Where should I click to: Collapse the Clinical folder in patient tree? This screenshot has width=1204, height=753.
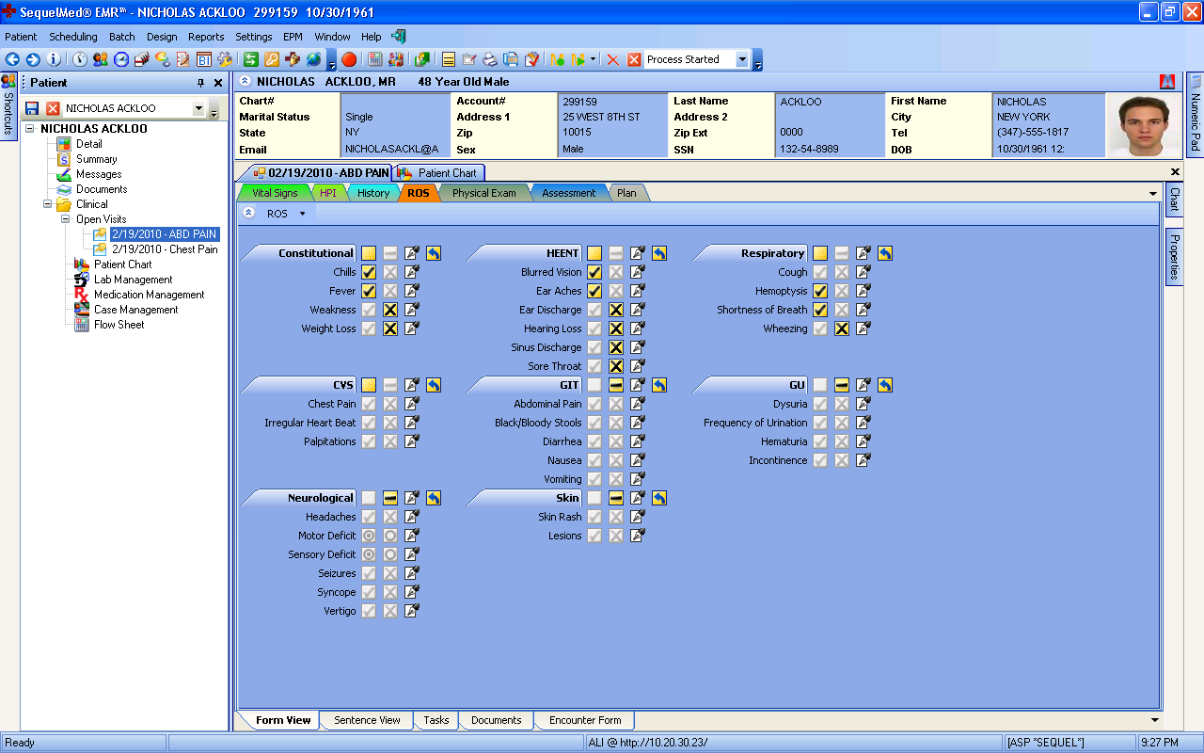point(48,204)
